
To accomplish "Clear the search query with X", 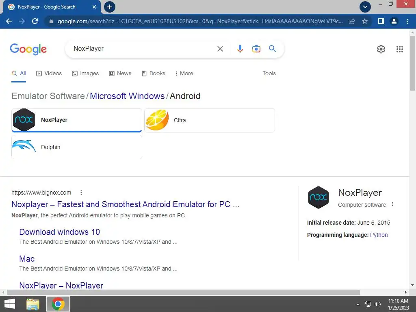I will click(220, 49).
